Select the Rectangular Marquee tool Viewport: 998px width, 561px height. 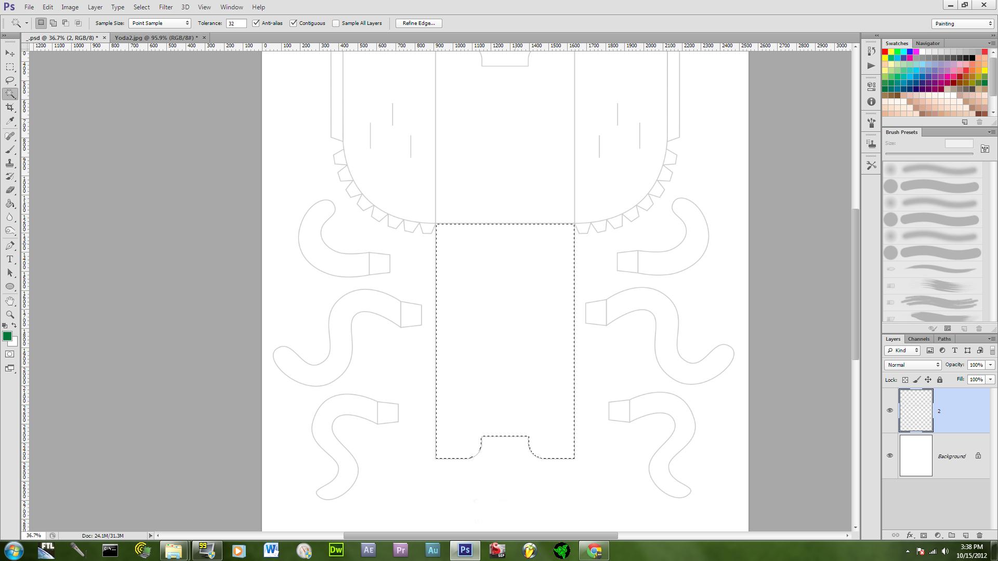pos(10,67)
